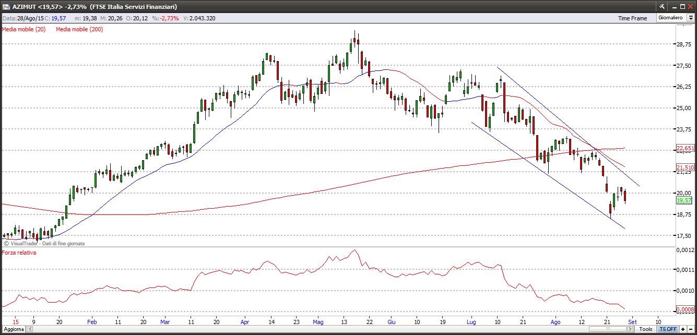
Task: Click the horizontal scrollbar thumb
Action: tap(608, 329)
